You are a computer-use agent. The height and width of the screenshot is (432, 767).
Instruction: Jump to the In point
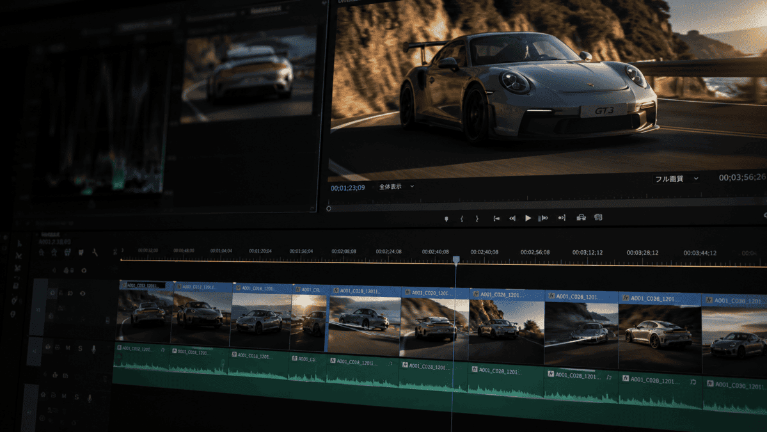coord(496,218)
